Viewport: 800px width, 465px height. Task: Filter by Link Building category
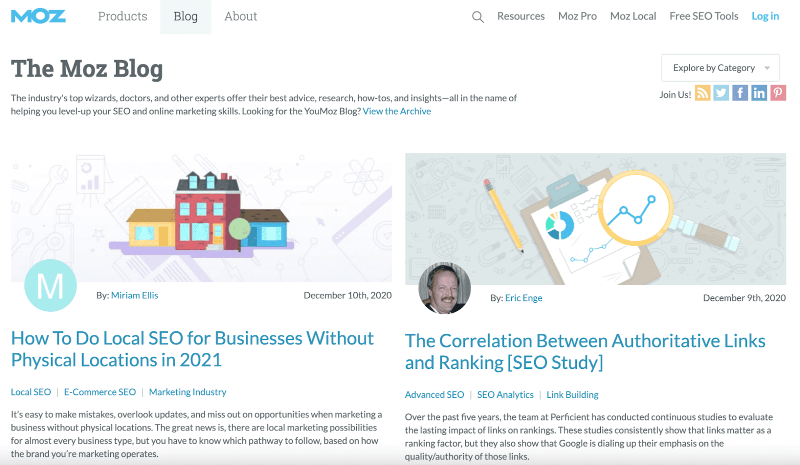tap(572, 394)
